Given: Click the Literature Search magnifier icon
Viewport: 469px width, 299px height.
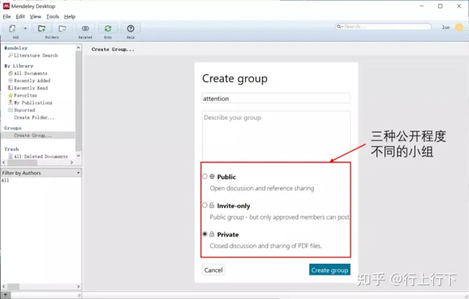Looking at the screenshot, I should (10, 55).
